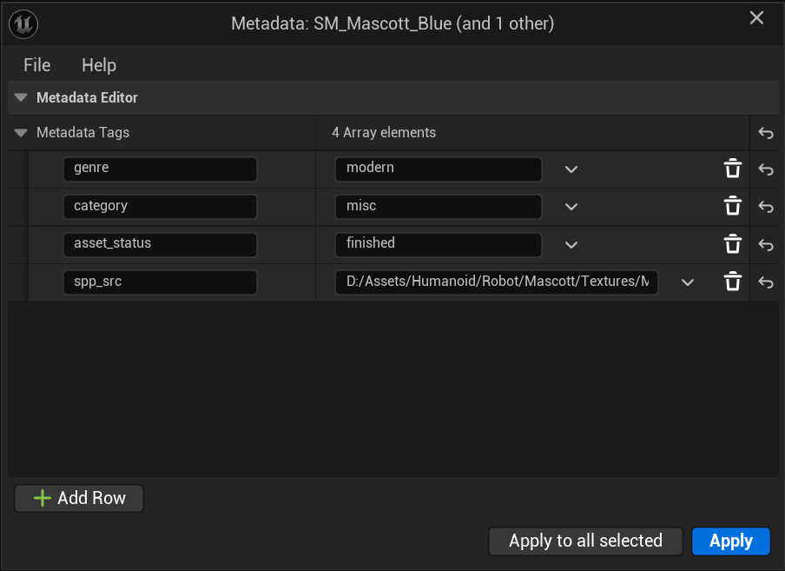Screen dimensions: 785x571
Task: Collapse the Metadata Tags section
Action: 20,132
